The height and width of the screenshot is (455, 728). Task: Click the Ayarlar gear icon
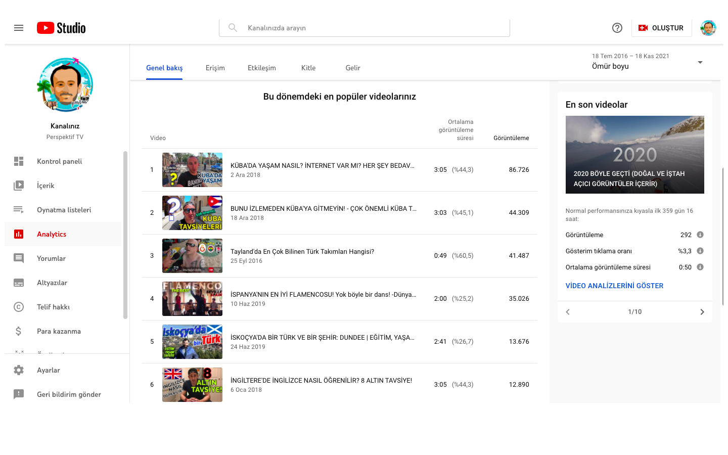[19, 370]
